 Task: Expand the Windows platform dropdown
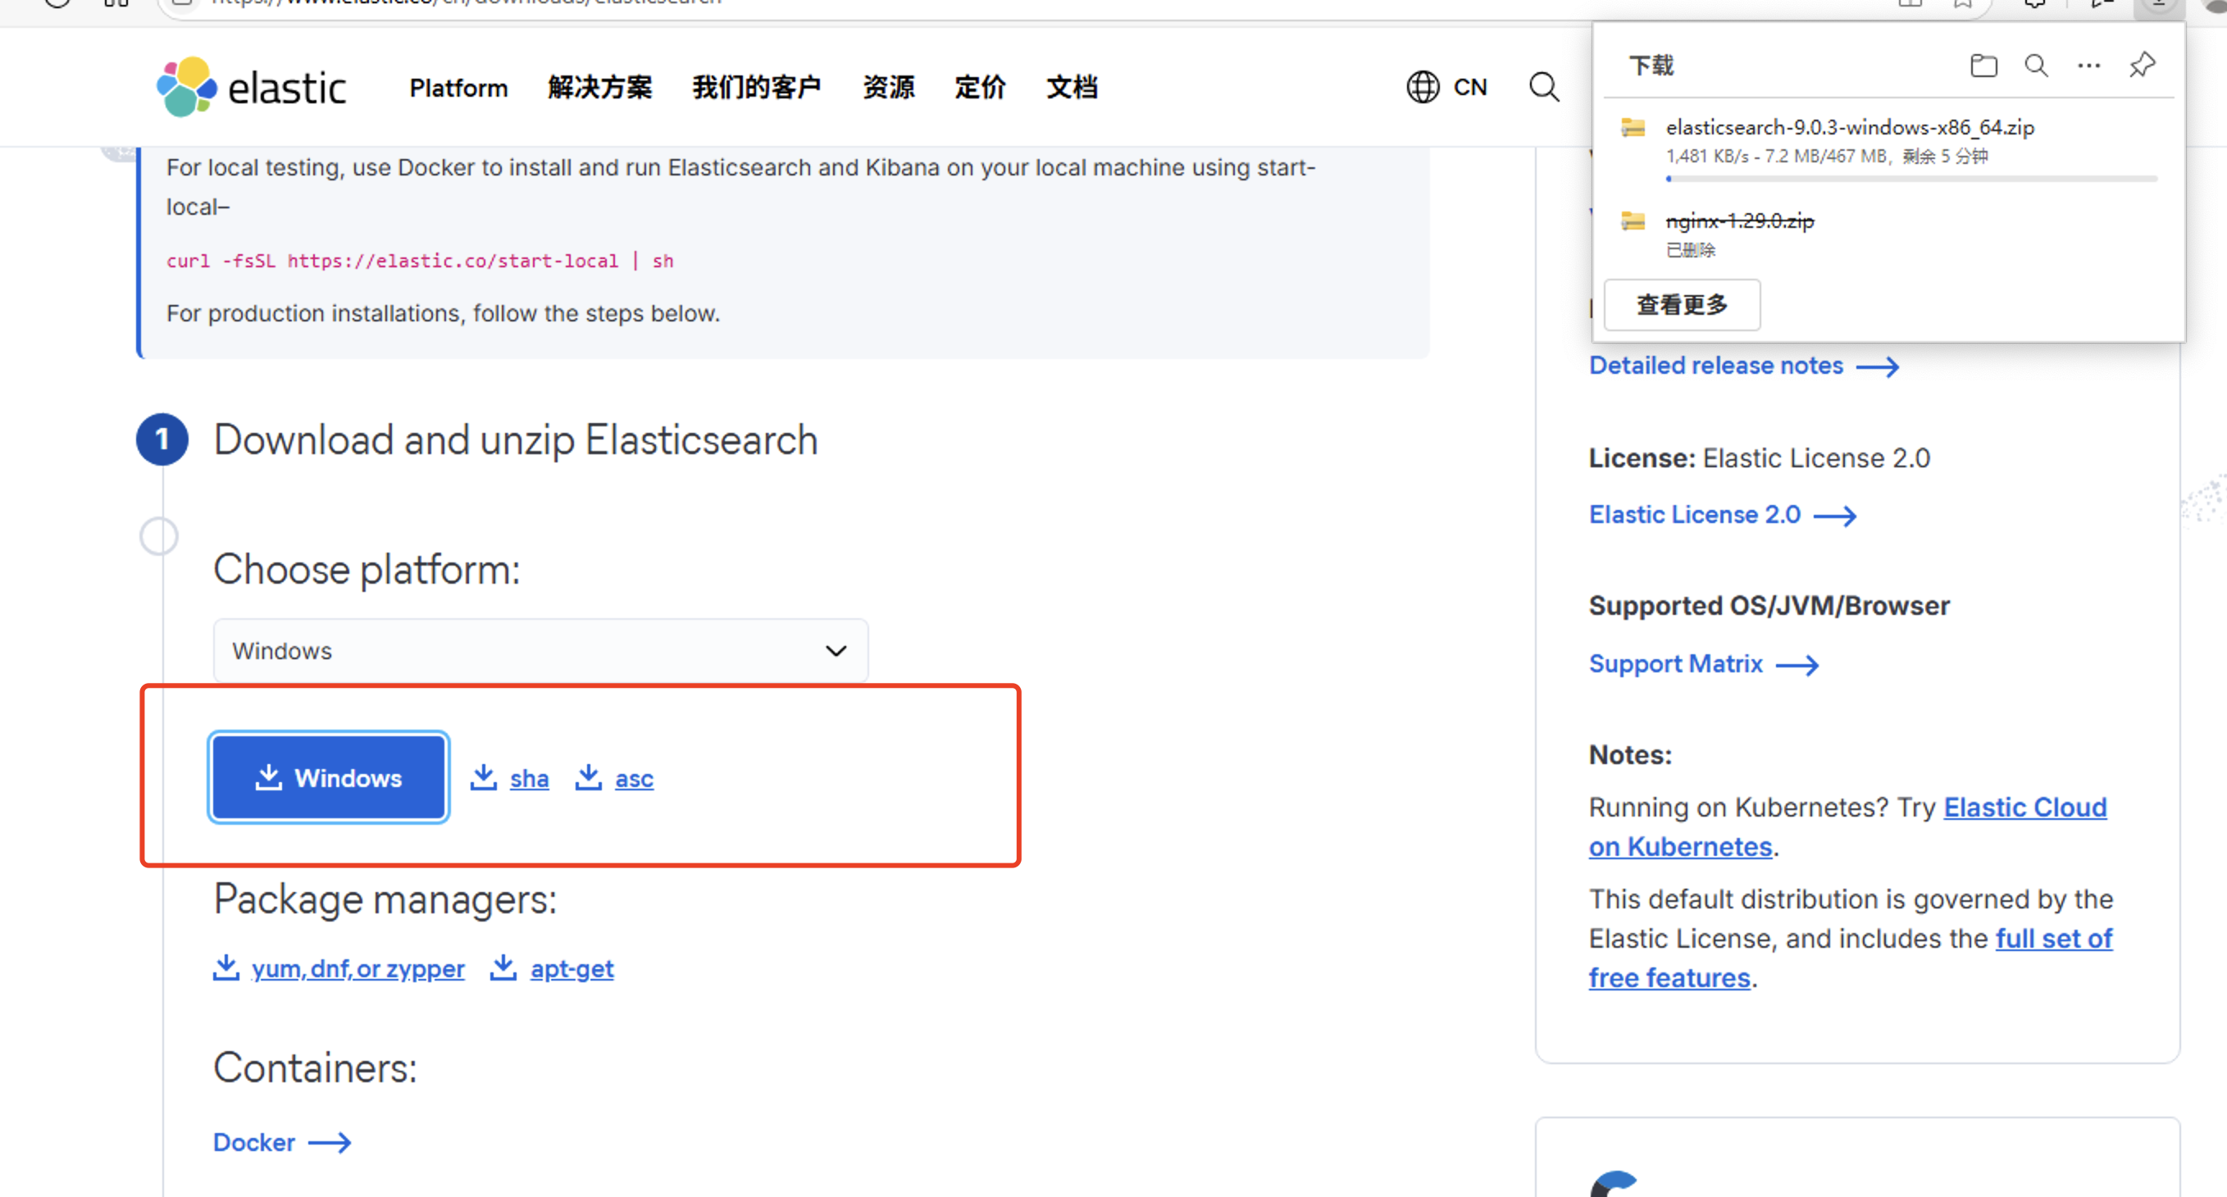pos(540,651)
